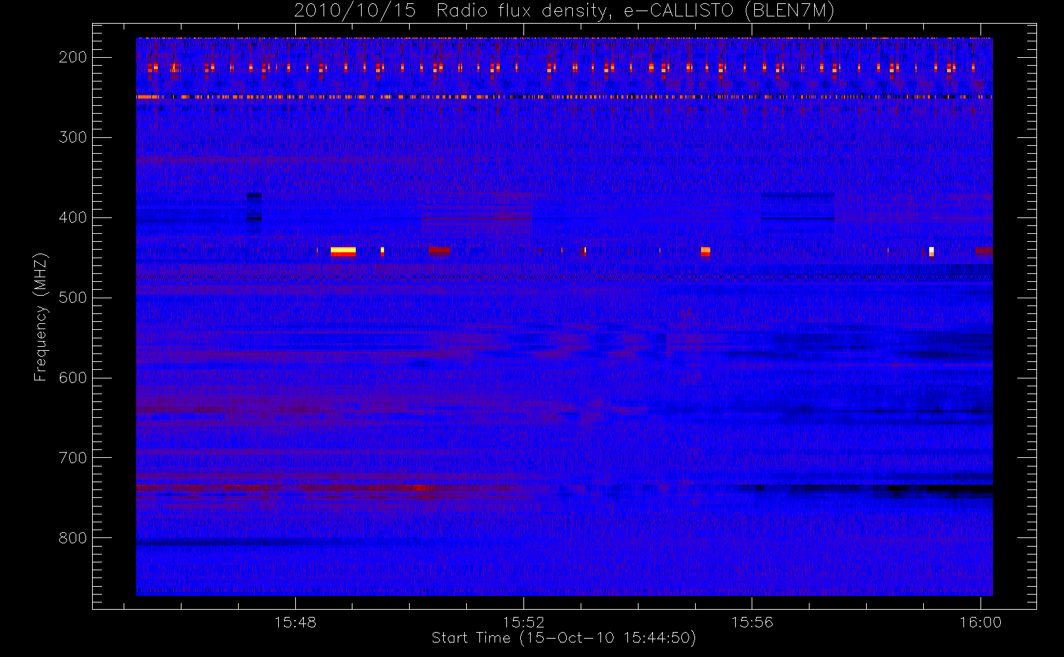The width and height of the screenshot is (1064, 657).
Task: Click the plot title "2010/10/15 Radio flux density, e-CALLISTO (BLEN7M)"
Action: 564,11
